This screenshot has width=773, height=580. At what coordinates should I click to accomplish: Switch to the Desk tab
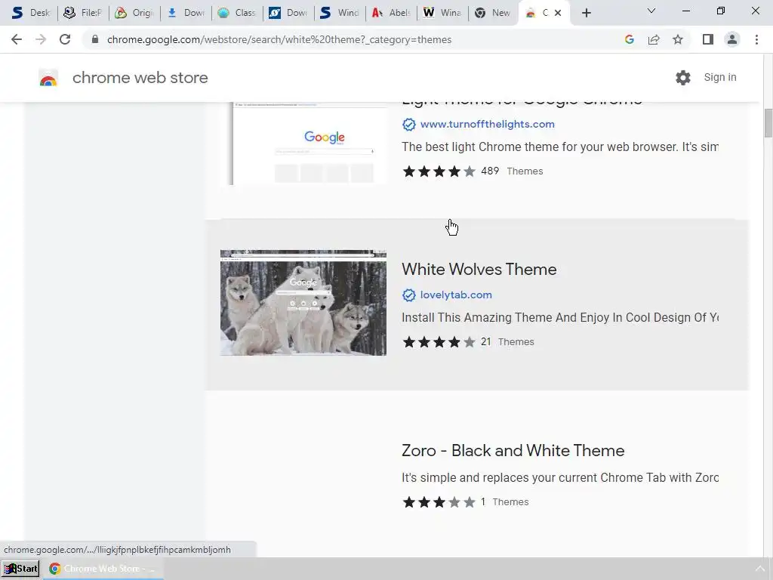(x=30, y=13)
